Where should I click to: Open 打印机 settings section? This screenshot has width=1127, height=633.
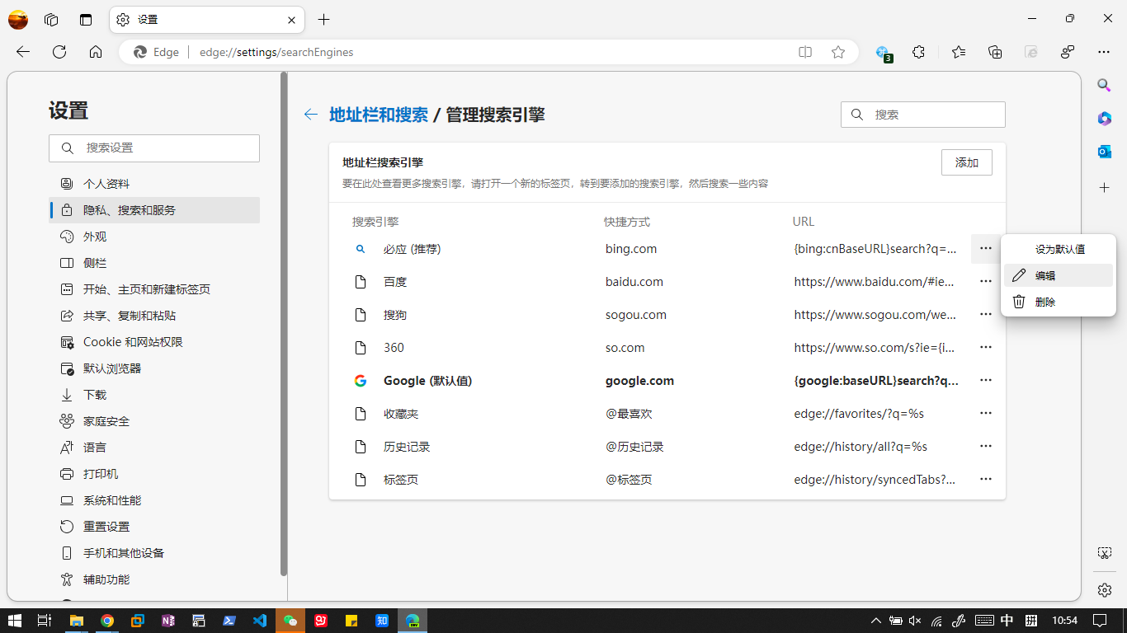pos(154,474)
